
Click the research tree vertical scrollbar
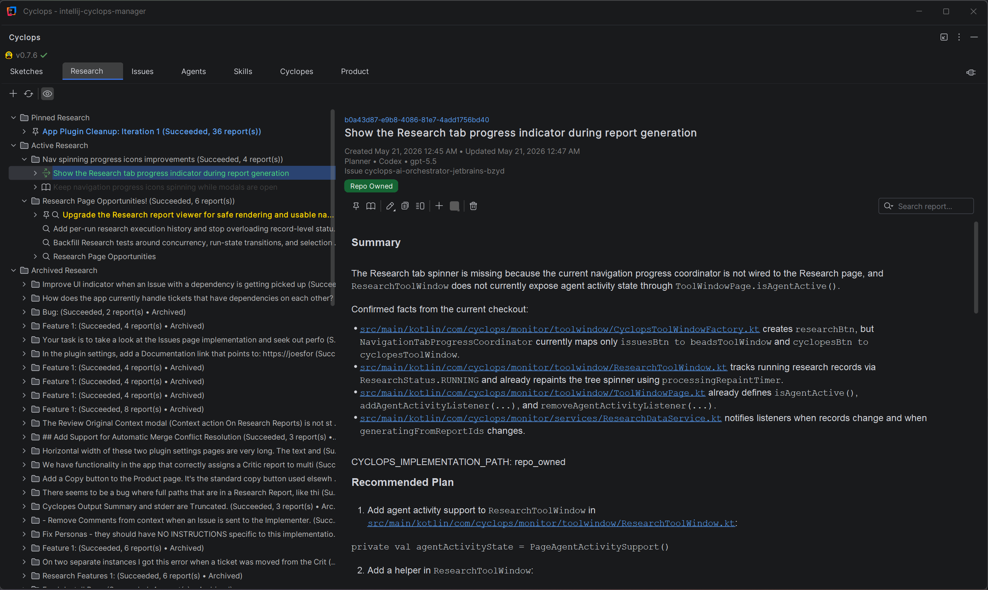333,207
